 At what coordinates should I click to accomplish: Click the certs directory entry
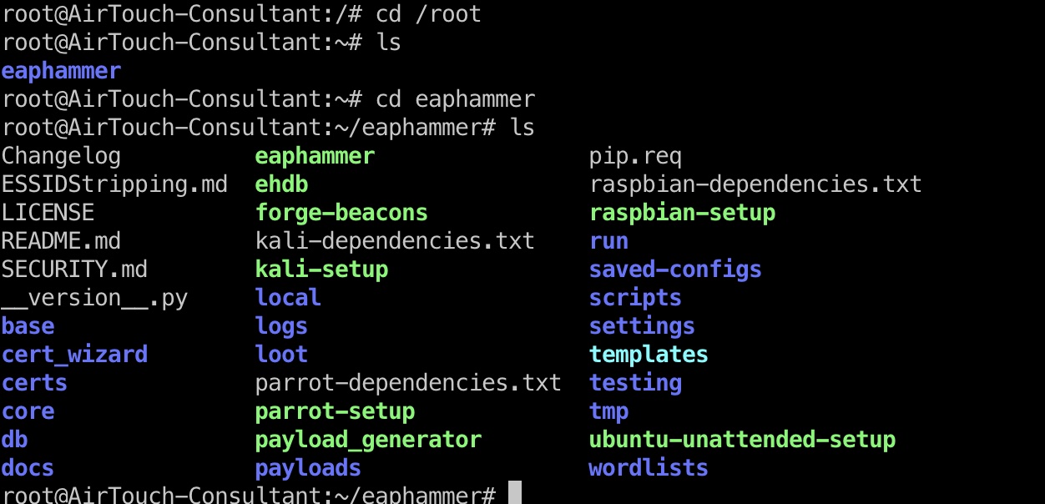click(x=34, y=383)
